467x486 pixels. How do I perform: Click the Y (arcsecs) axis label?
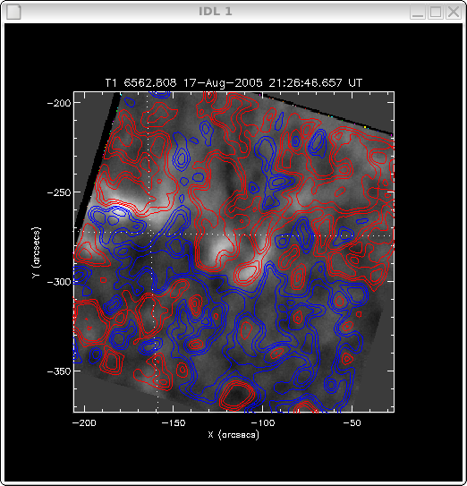[x=37, y=252]
